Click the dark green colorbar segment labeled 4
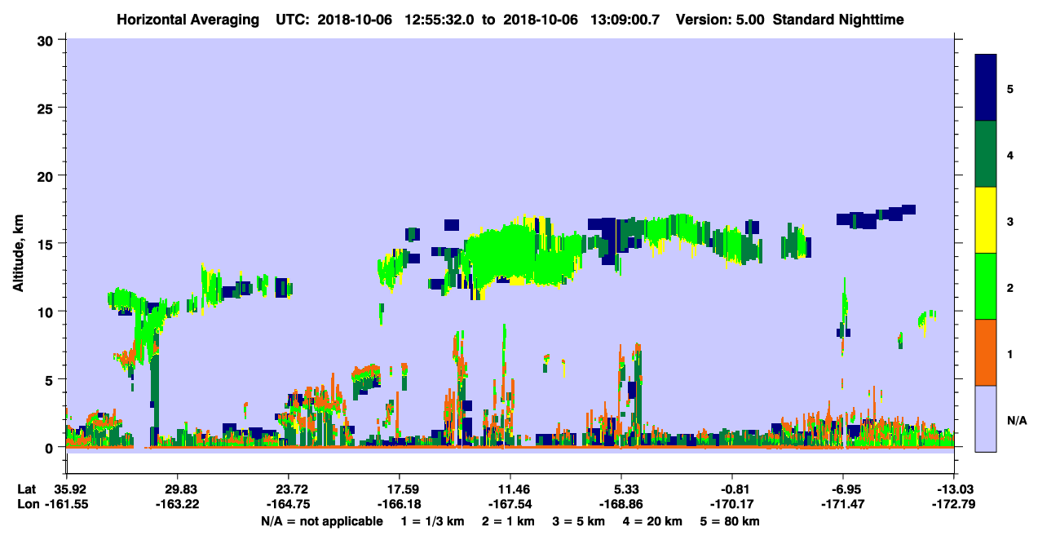The image size is (1060, 544). [986, 154]
